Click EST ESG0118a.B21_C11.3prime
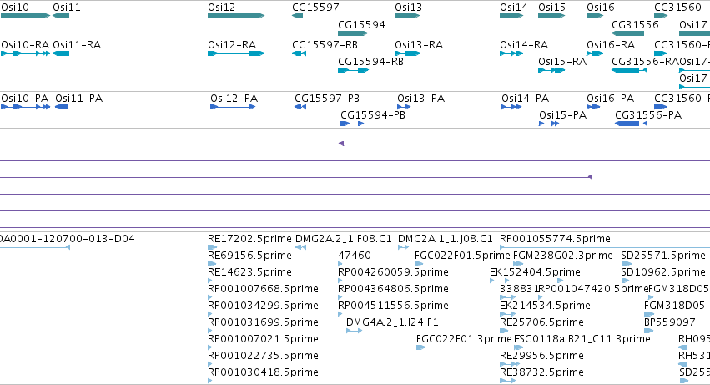 [582, 339]
